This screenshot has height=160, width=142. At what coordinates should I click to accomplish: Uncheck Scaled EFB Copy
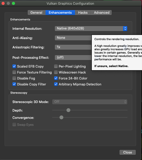(14, 66)
